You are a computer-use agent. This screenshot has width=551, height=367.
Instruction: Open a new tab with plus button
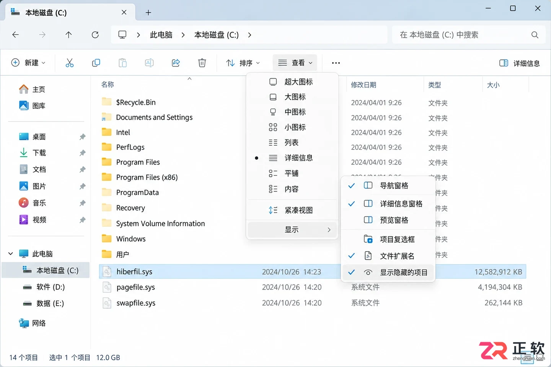pyautogui.click(x=148, y=13)
